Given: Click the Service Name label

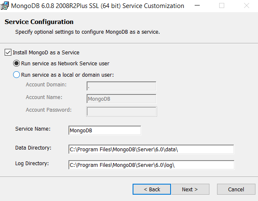Looking at the screenshot, I should (x=33, y=129).
